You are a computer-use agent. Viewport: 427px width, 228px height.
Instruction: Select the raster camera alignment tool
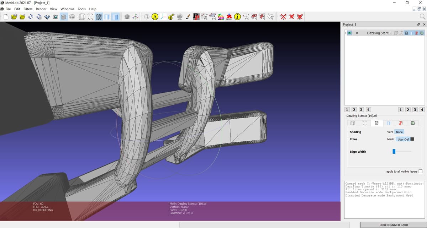pyautogui.click(x=179, y=17)
